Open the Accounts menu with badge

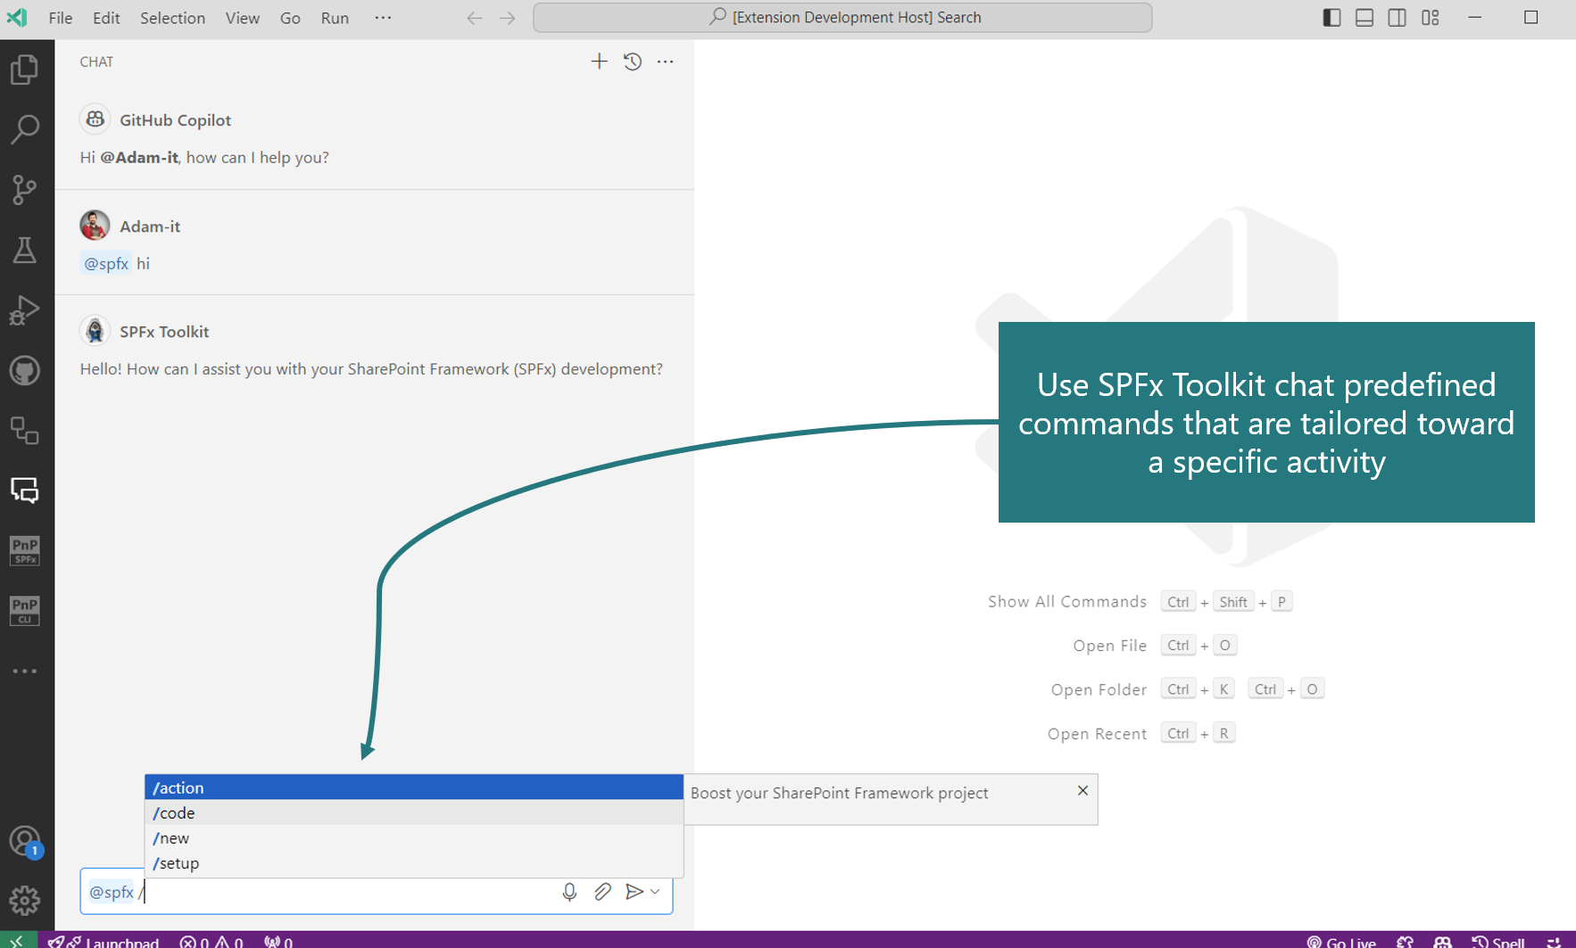pos(25,841)
